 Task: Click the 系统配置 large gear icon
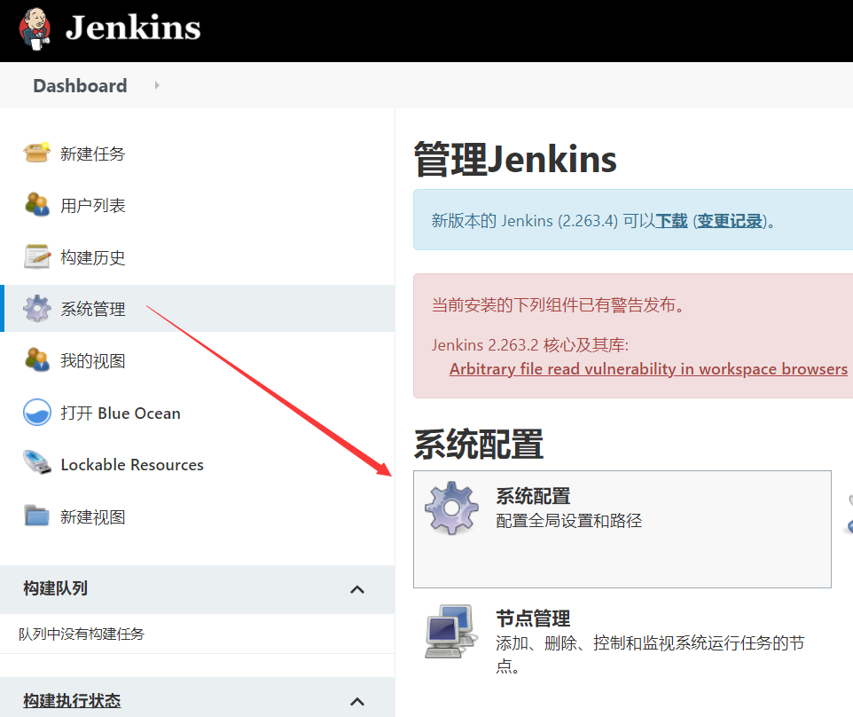[451, 508]
